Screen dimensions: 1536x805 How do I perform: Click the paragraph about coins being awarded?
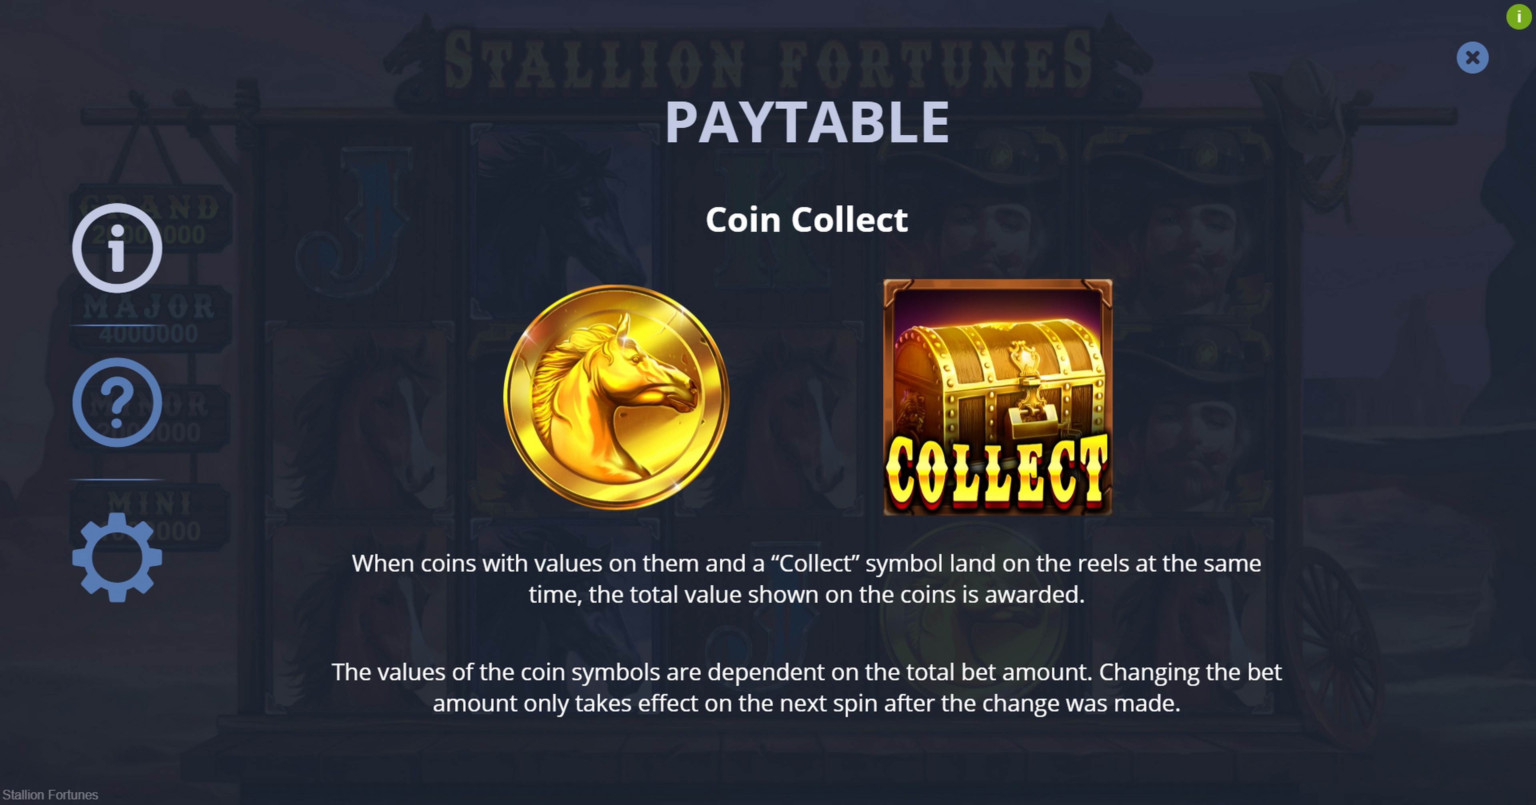(x=806, y=579)
